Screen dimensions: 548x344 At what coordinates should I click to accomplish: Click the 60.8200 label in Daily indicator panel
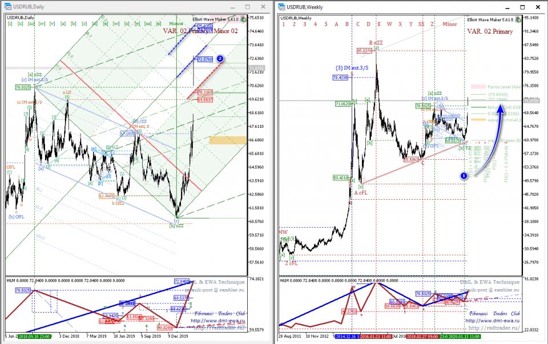164,327
